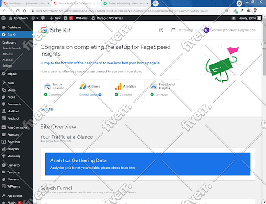The image size is (266, 204).
Task: Open a new browser tab
Action: [156, 4]
